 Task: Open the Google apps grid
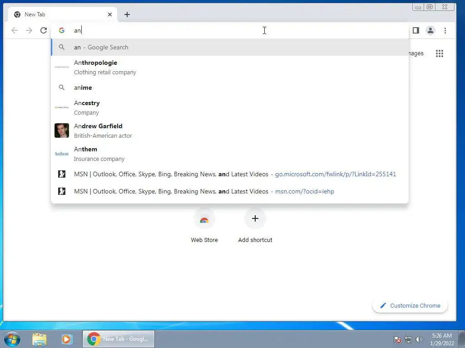tap(440, 53)
